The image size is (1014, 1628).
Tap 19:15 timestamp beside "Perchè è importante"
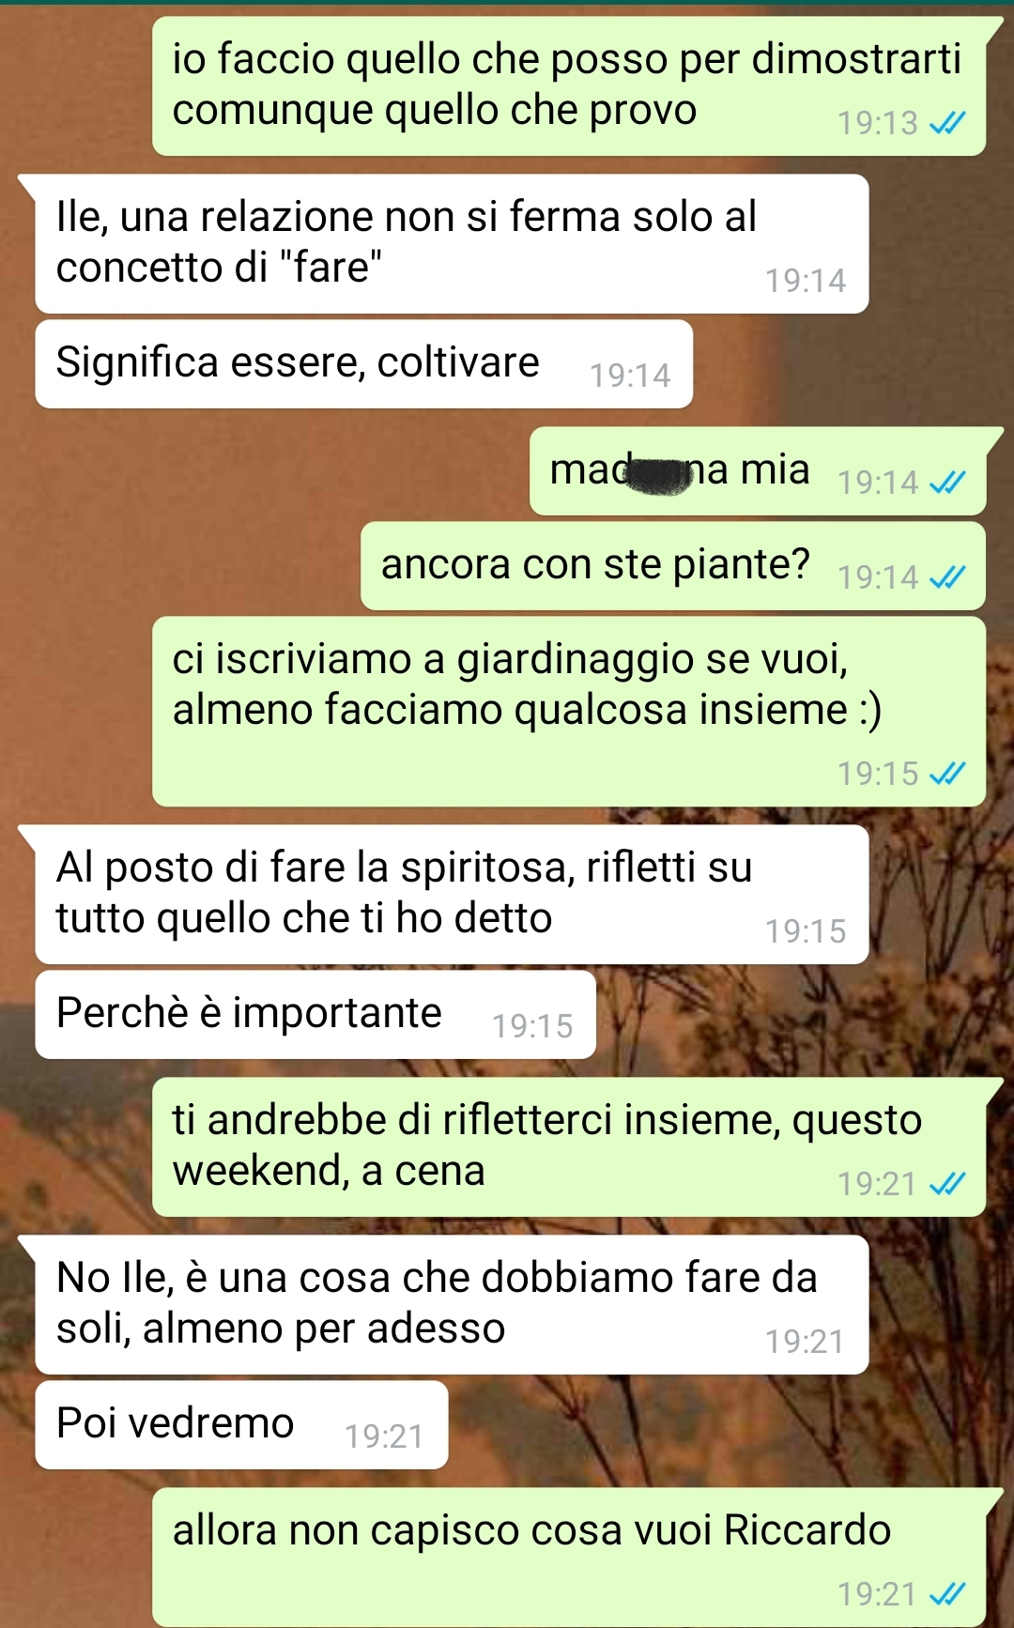coord(532,1026)
